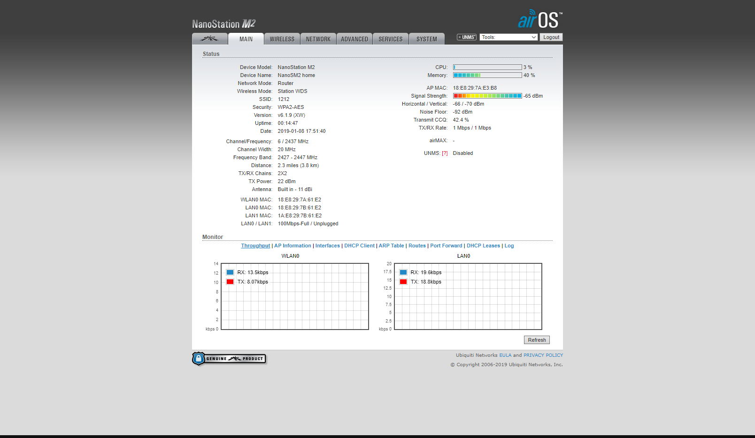
Task: Click the Horizontal / Vertical value -66 / -70 dBm
Action: [x=468, y=104]
